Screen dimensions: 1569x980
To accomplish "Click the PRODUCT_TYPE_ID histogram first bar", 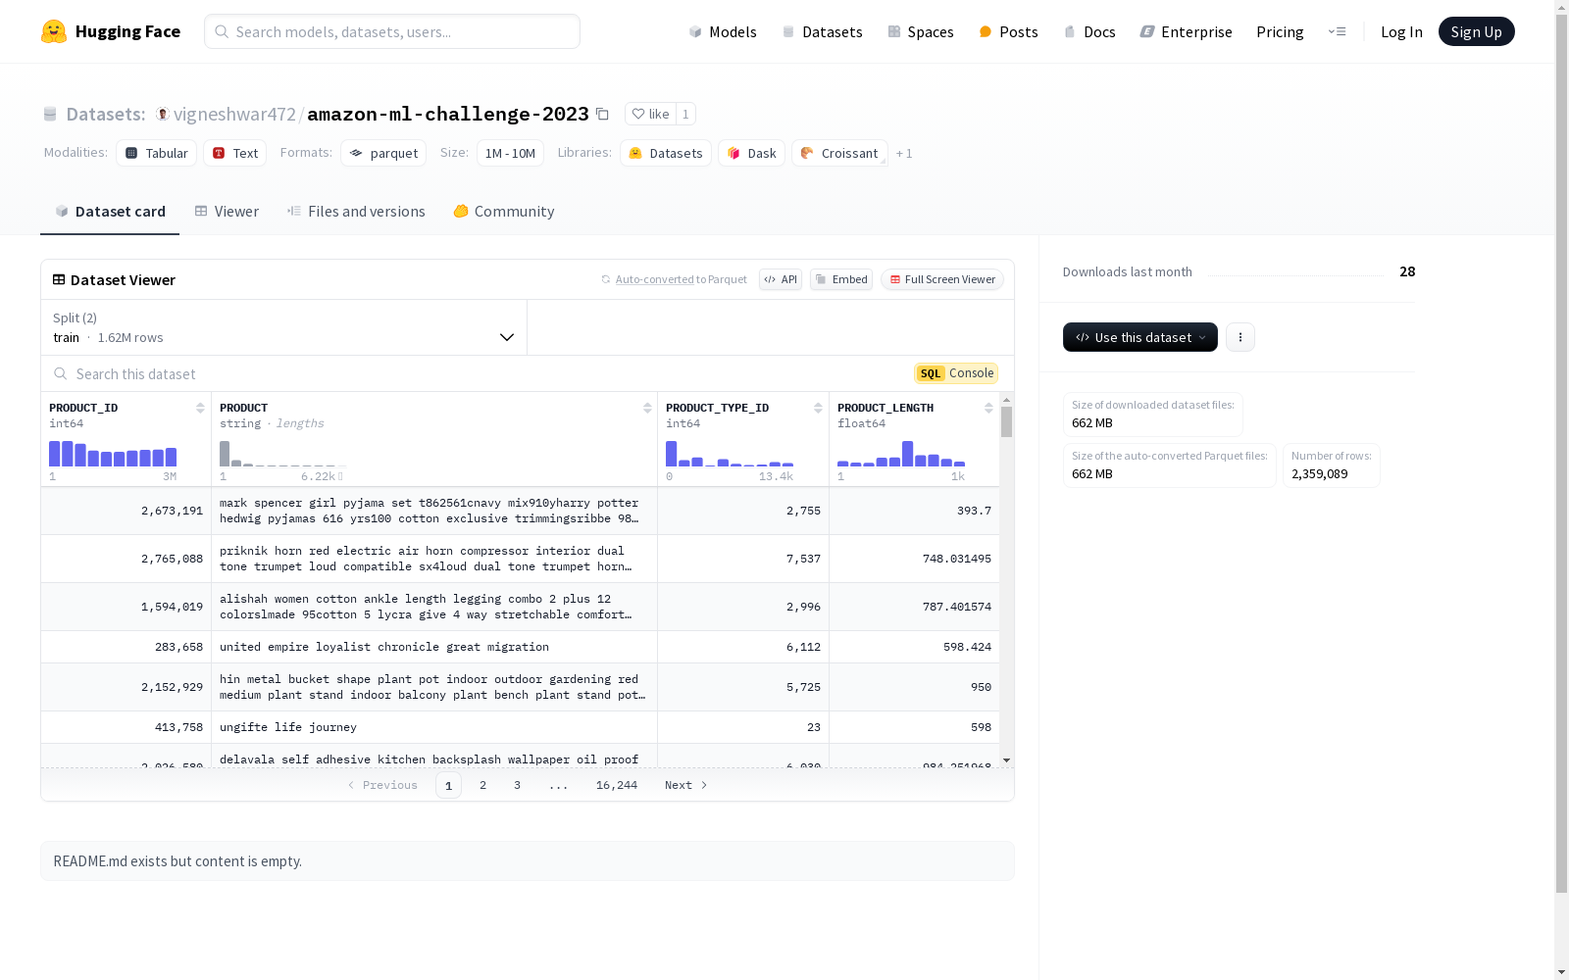I will coord(671,454).
